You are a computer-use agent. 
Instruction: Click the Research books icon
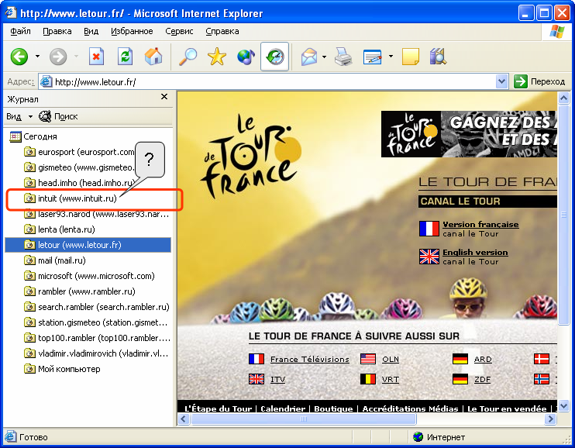pyautogui.click(x=438, y=57)
